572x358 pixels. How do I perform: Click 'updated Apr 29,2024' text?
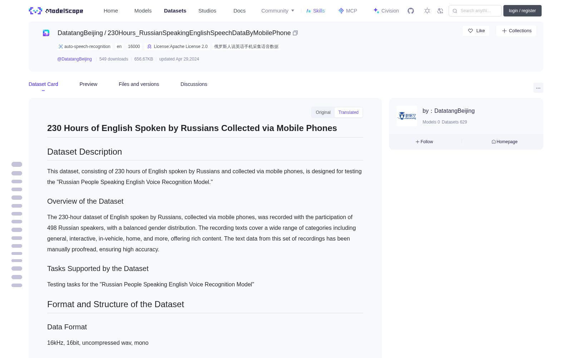click(x=179, y=59)
